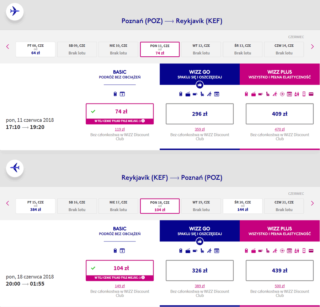Select PT 08, CZE date at 64 zł
Viewport: 320px width, 307px height.
36,49
